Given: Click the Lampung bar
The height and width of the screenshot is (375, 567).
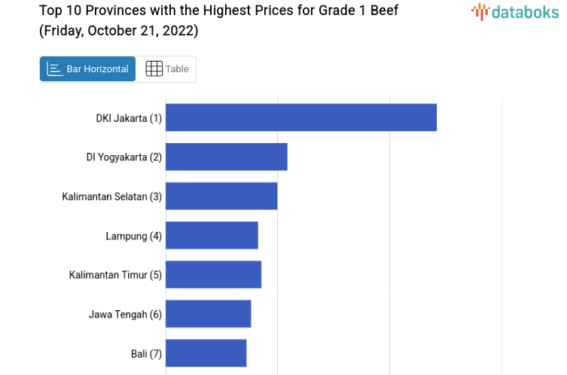Looking at the screenshot, I should pos(212,235).
